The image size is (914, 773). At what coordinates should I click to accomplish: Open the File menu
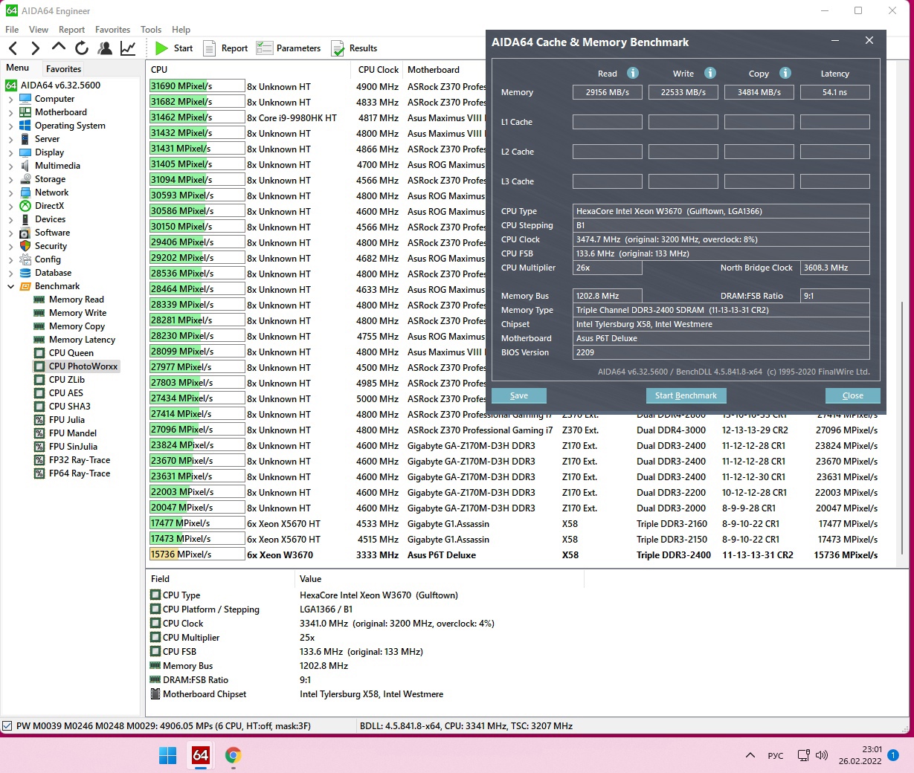coord(12,30)
